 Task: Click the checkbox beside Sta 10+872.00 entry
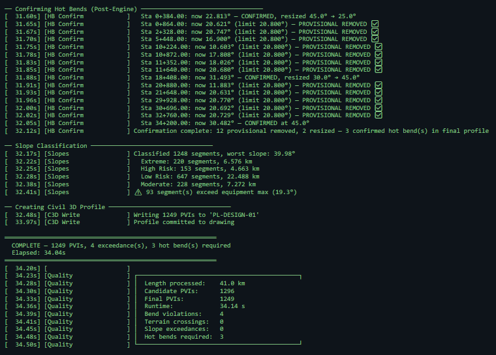(x=379, y=55)
